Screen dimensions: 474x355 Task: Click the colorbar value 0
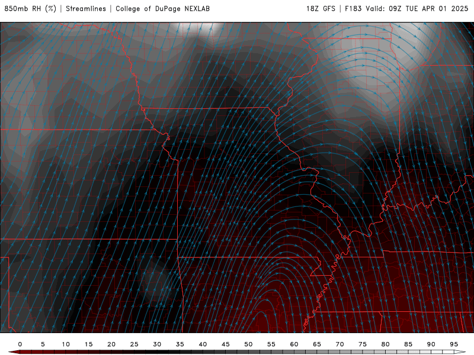click(x=20, y=344)
